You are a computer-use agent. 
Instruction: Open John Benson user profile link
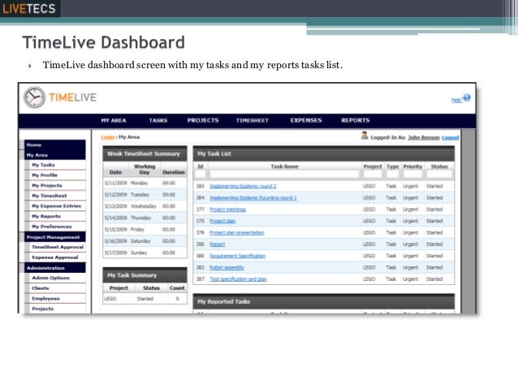pyautogui.click(x=424, y=137)
